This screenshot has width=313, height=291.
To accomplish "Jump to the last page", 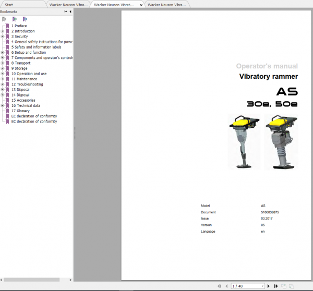I will coord(276,286).
